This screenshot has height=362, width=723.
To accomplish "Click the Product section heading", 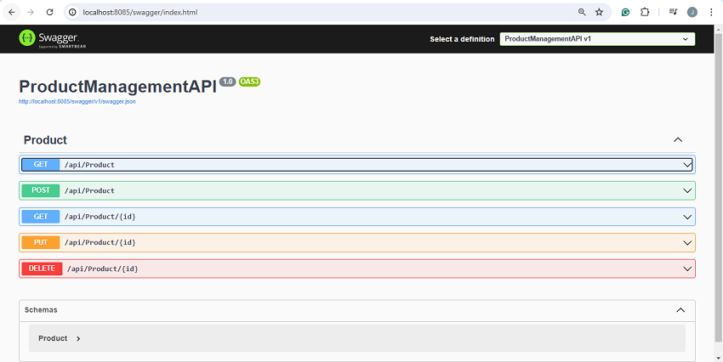I will pos(45,140).
